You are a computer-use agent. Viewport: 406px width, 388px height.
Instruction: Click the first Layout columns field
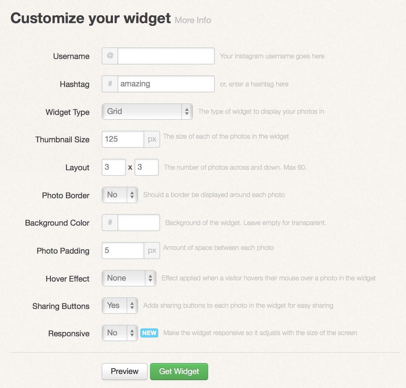tap(114, 167)
